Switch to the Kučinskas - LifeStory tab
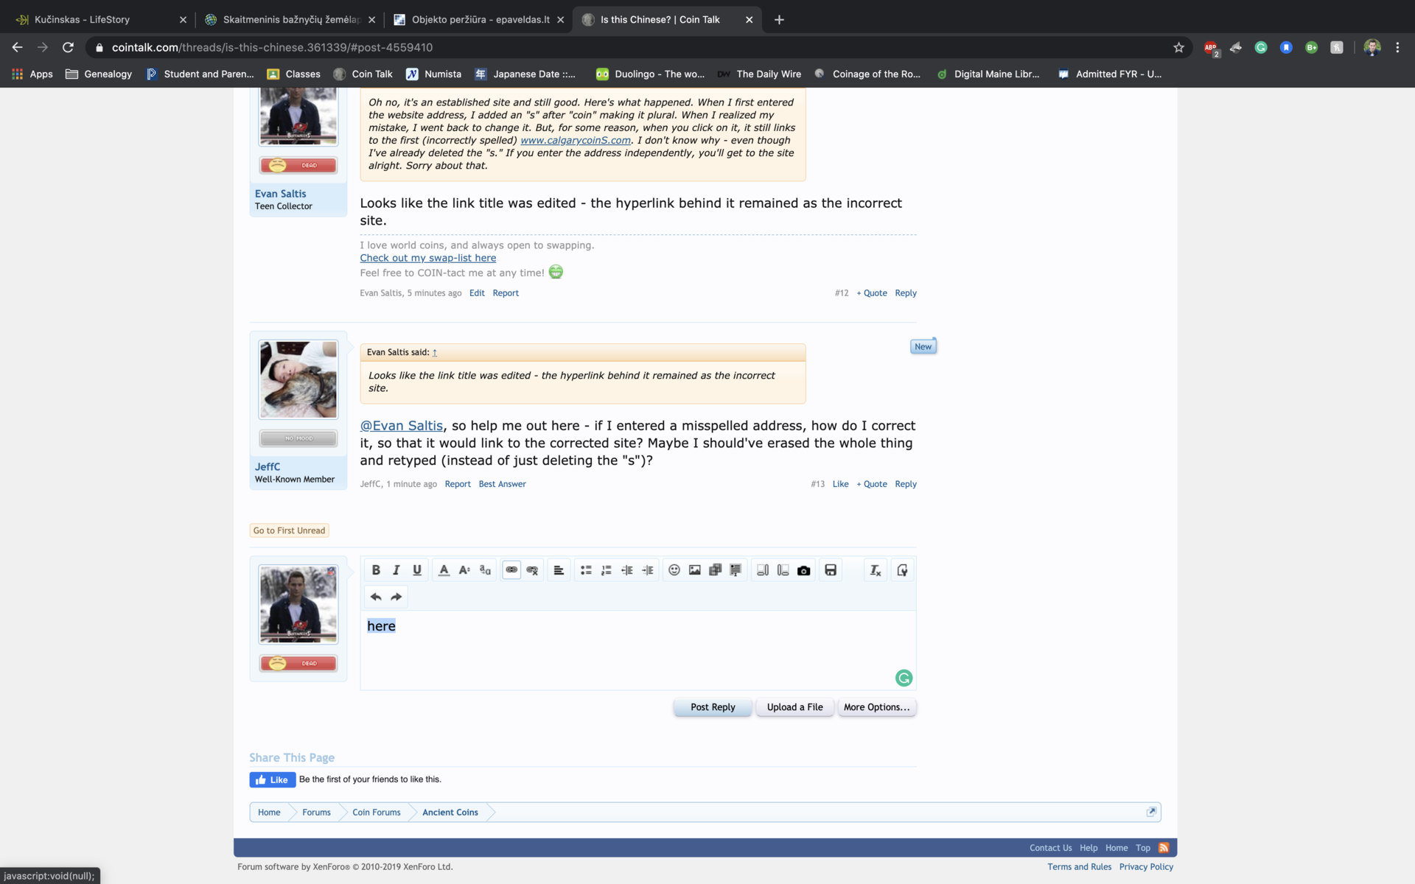The image size is (1415, 884). pos(83,20)
